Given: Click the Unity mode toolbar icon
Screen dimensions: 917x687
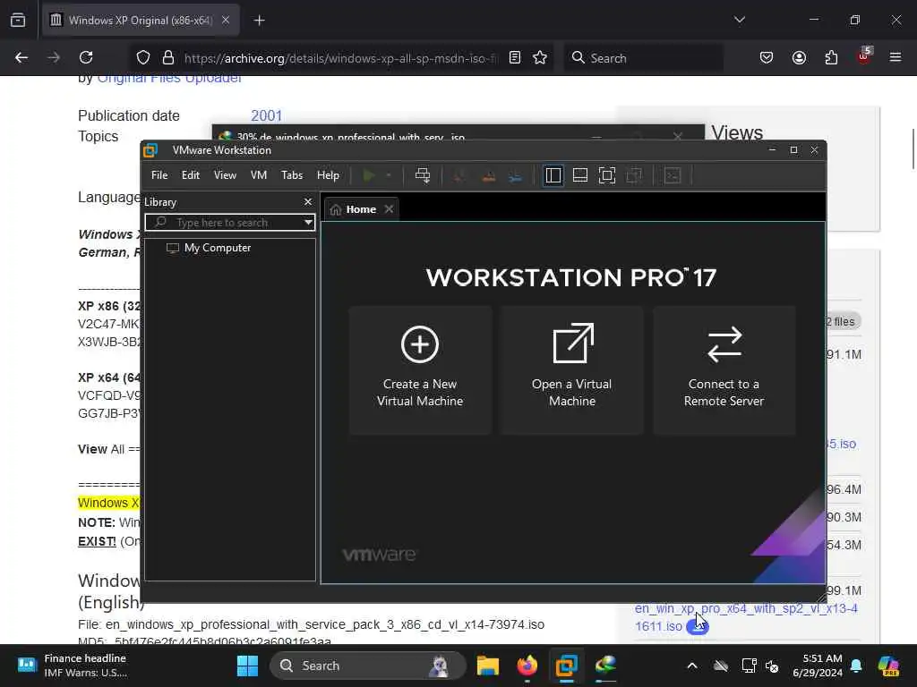Looking at the screenshot, I should (x=635, y=175).
